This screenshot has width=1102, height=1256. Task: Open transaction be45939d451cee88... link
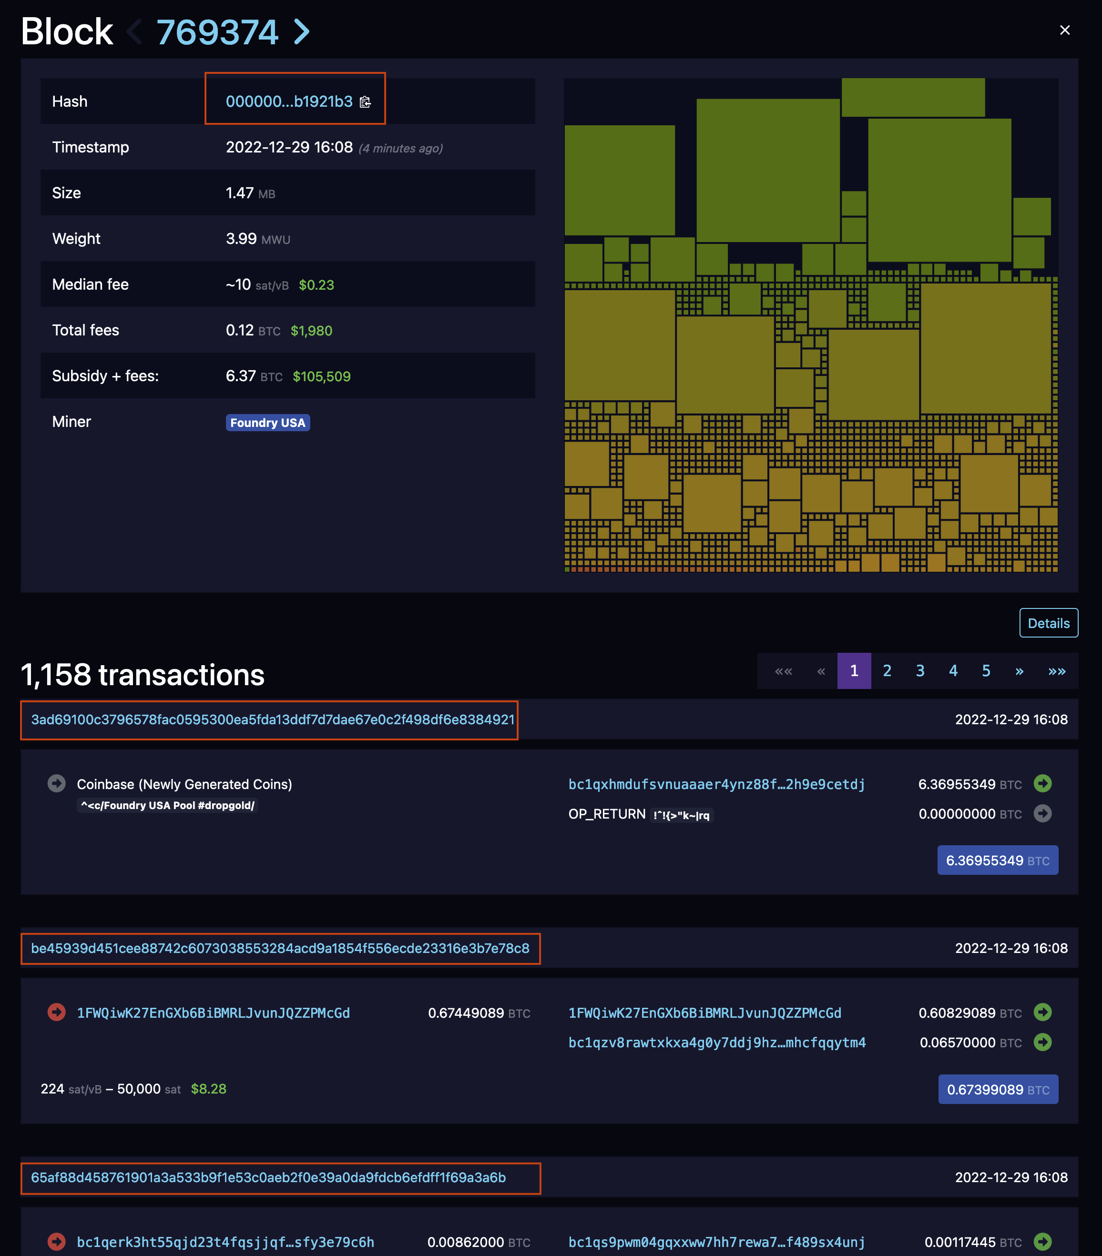pyautogui.click(x=280, y=948)
